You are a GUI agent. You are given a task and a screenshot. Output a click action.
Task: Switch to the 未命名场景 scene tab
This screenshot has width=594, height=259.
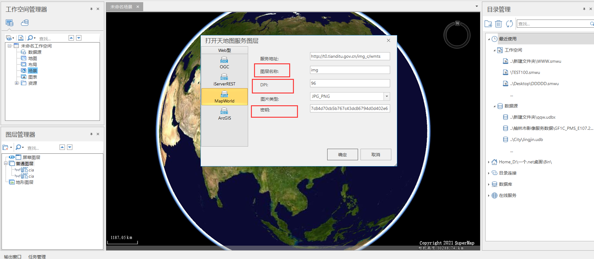[x=121, y=7]
